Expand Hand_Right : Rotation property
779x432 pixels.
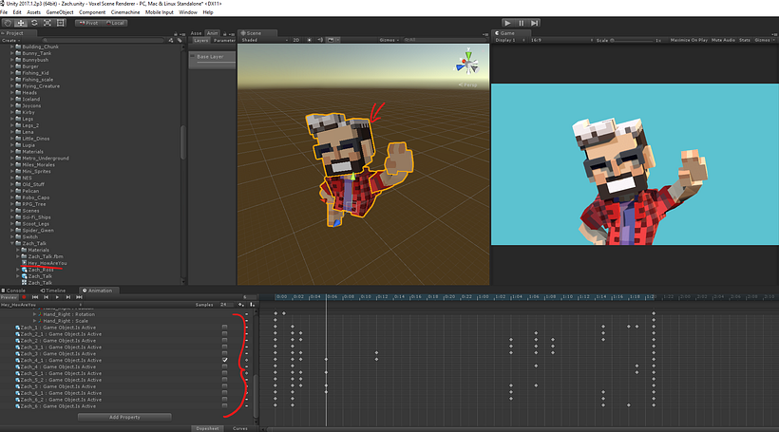click(34, 314)
